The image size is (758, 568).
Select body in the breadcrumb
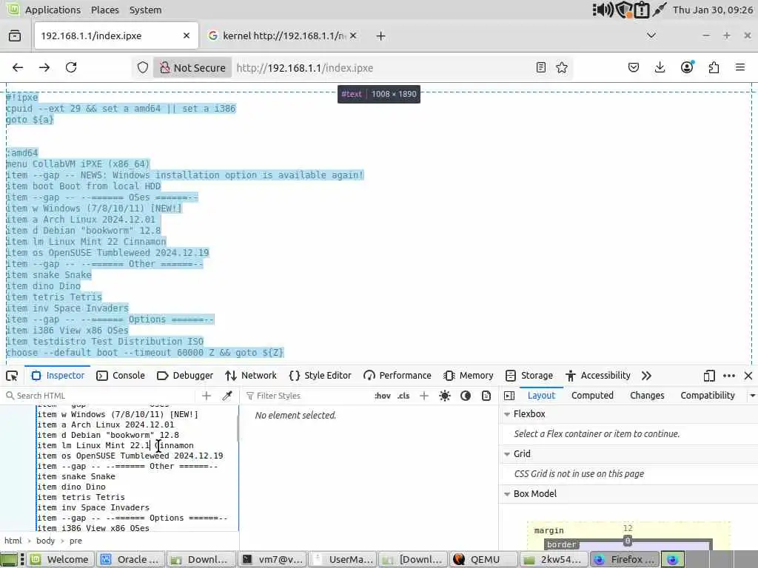click(x=45, y=541)
